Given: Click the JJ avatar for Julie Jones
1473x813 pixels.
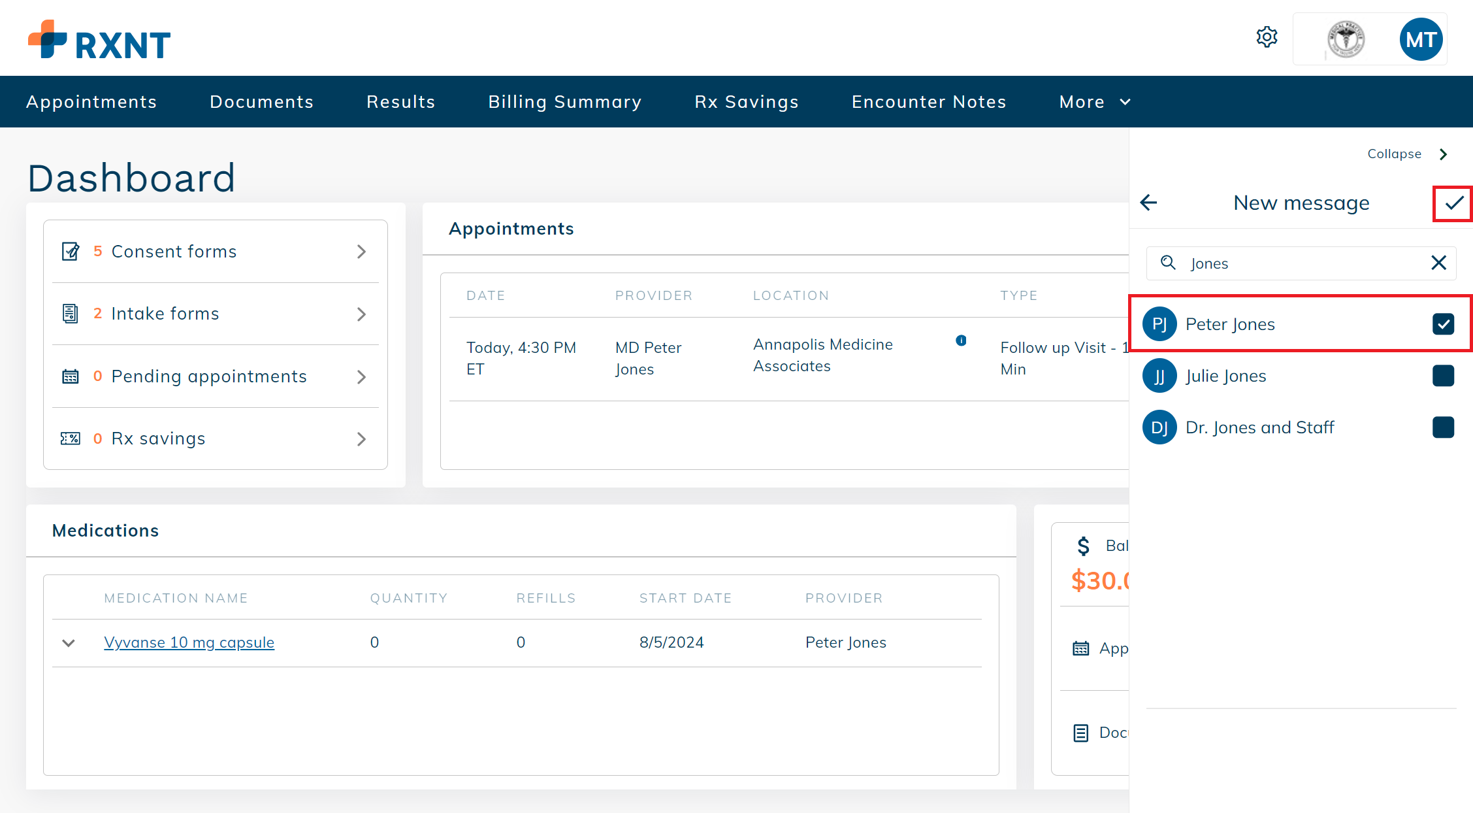Looking at the screenshot, I should pos(1159,376).
